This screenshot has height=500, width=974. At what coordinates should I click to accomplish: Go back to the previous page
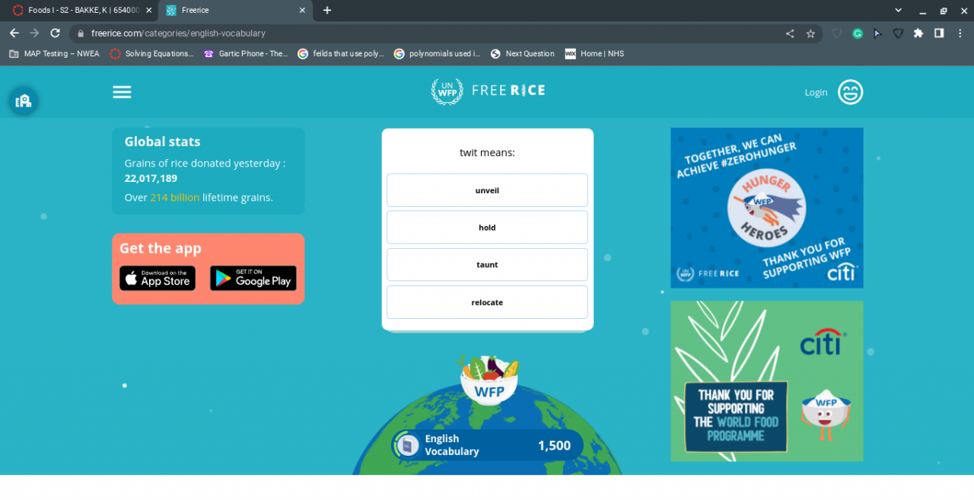pyautogui.click(x=14, y=33)
